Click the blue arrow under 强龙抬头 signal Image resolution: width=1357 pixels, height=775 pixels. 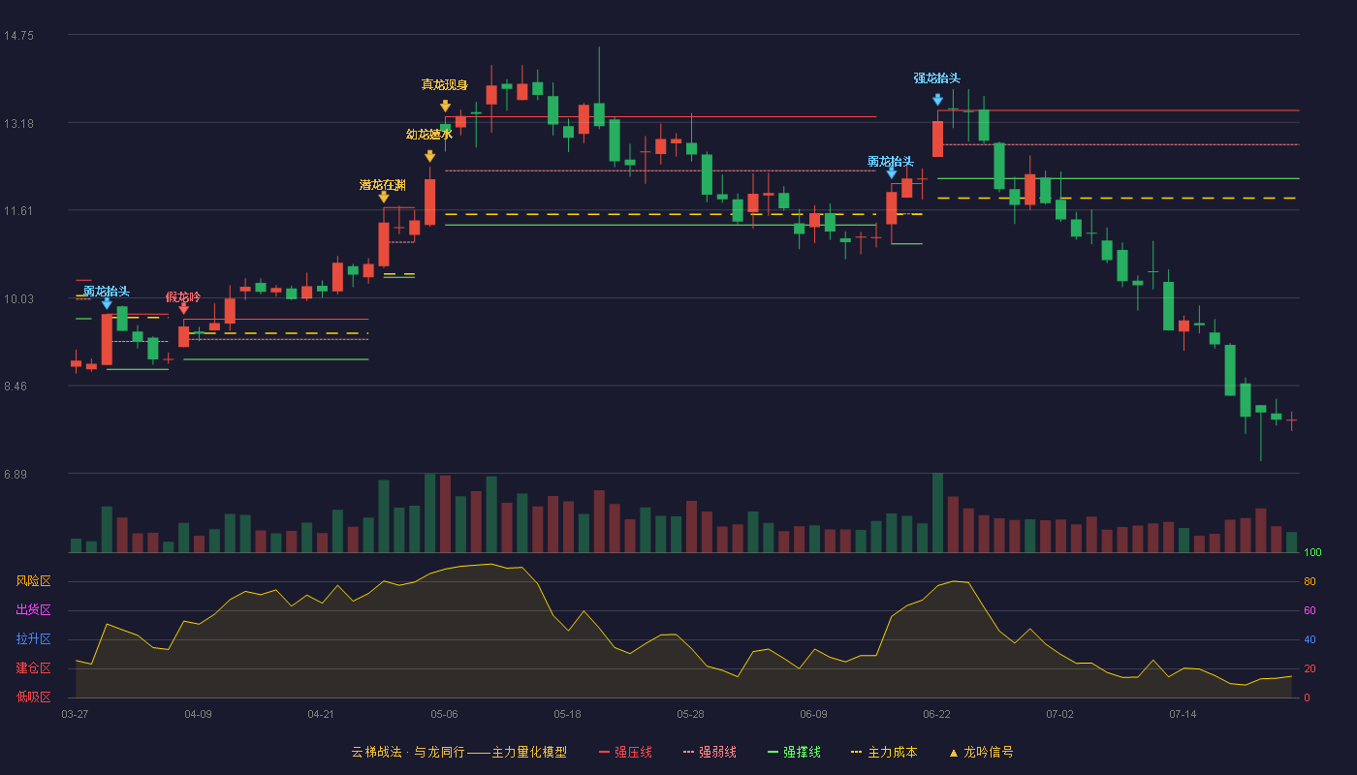point(937,100)
